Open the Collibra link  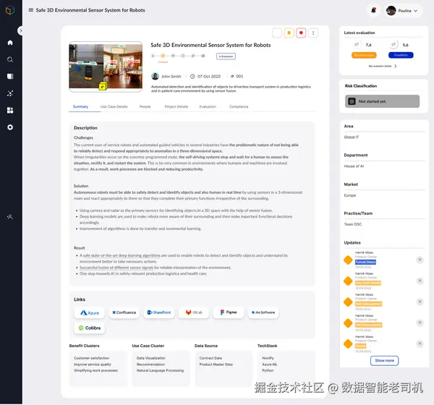tap(90, 328)
